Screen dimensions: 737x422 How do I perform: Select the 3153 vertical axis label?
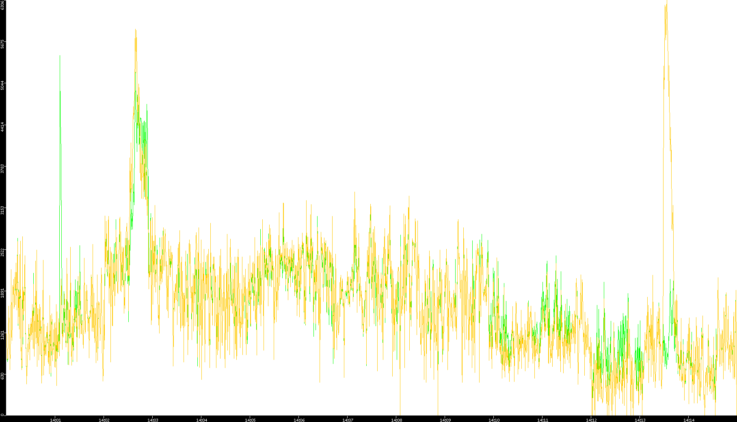pos(2,210)
